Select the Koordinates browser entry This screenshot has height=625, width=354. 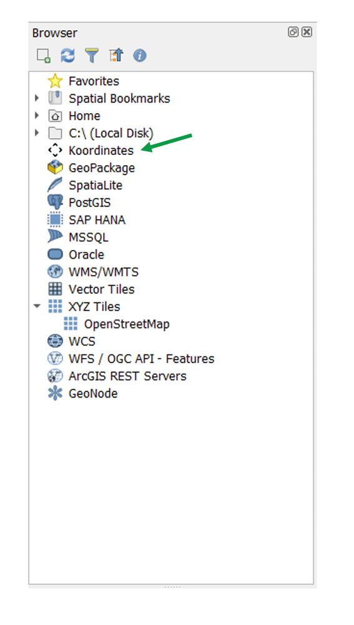point(101,150)
